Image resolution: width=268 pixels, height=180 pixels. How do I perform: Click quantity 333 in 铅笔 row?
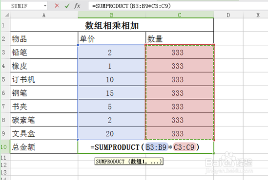pos(180,52)
